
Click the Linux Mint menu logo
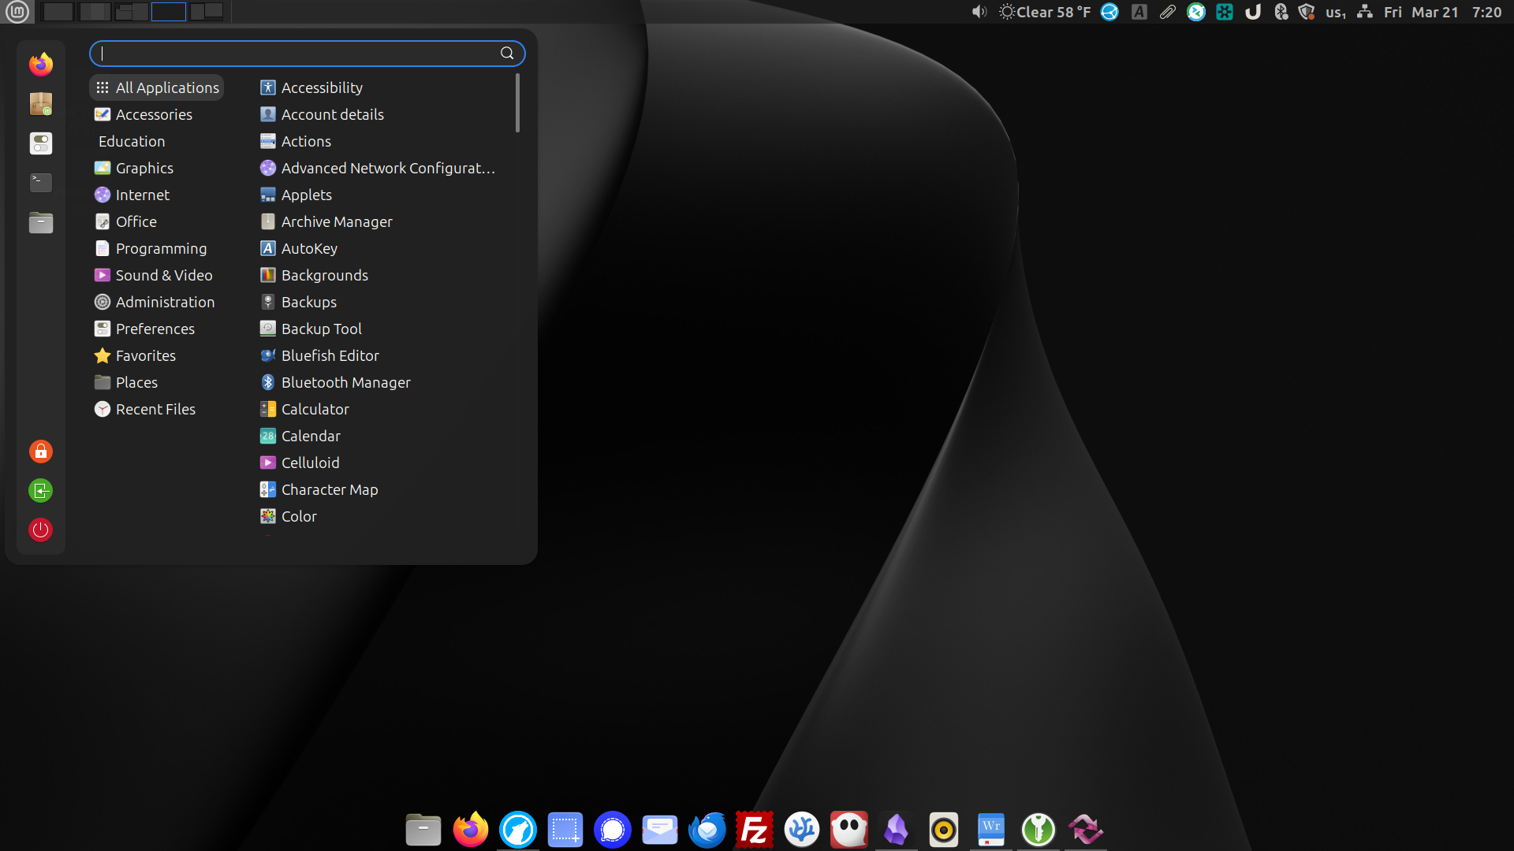(17, 12)
